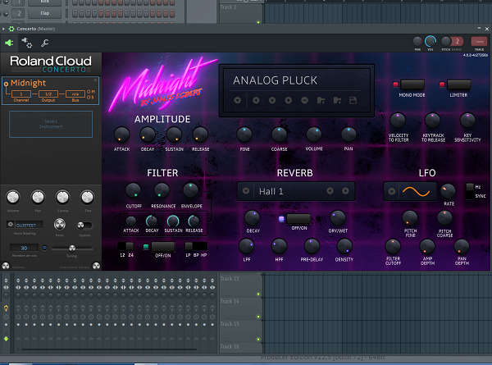Remove Midnight instrument with X
This screenshot has height=365, width=492.
(95, 80)
